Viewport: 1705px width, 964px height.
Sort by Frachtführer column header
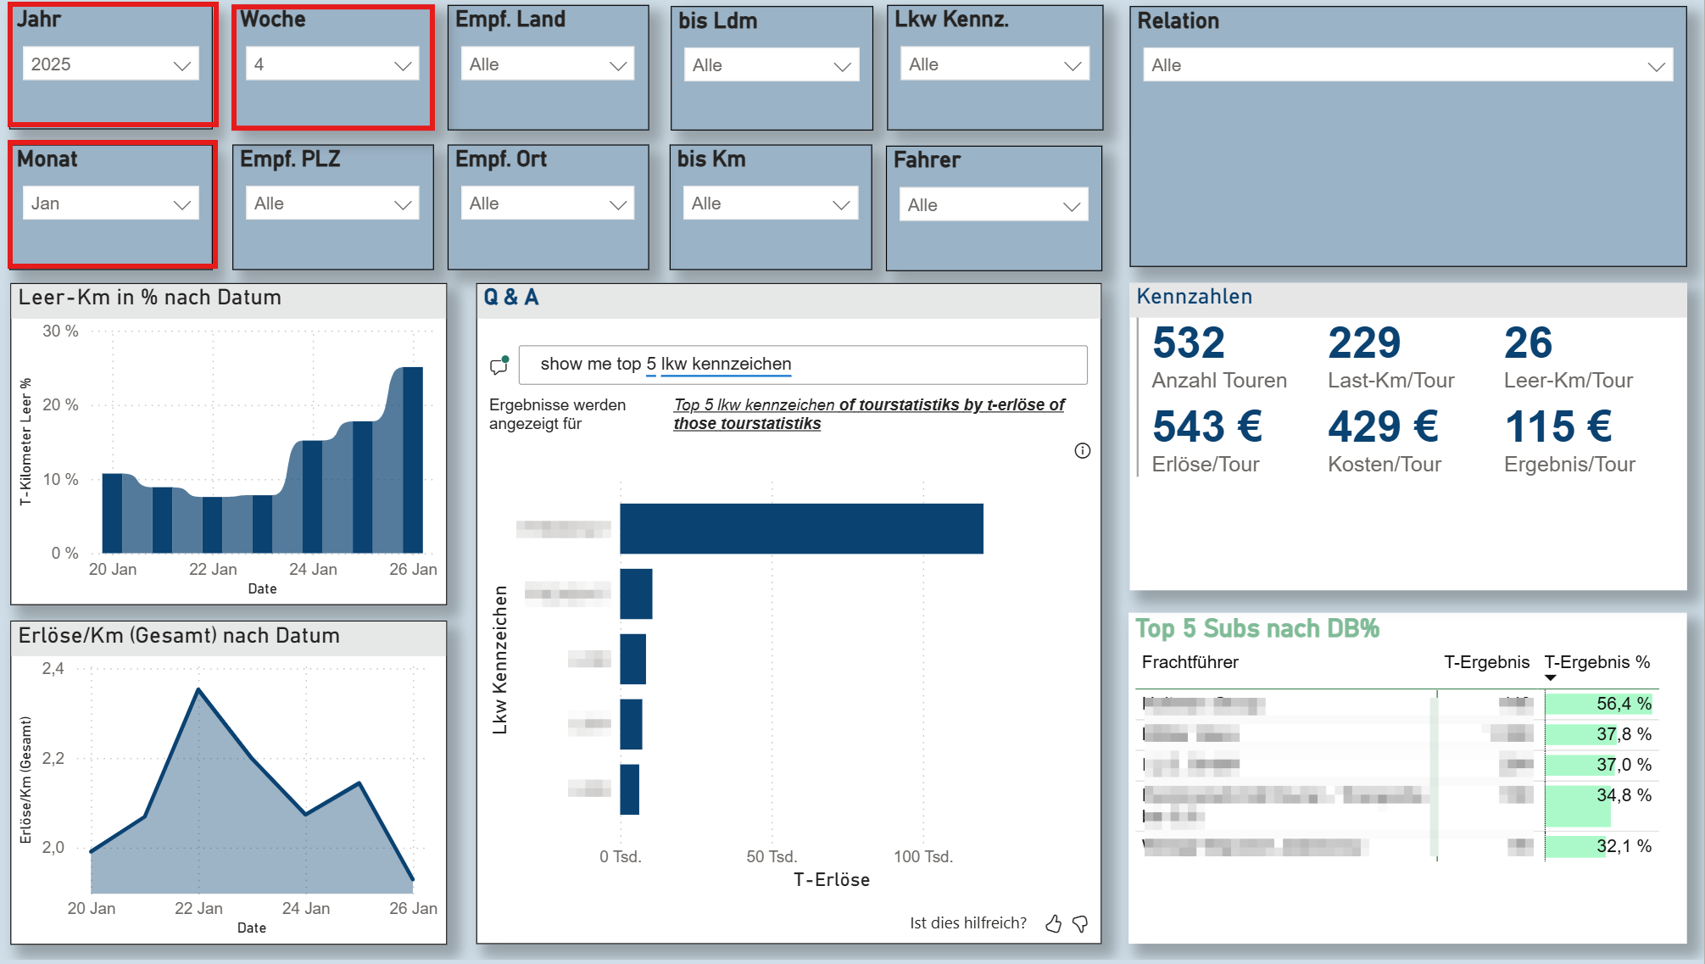point(1190,662)
